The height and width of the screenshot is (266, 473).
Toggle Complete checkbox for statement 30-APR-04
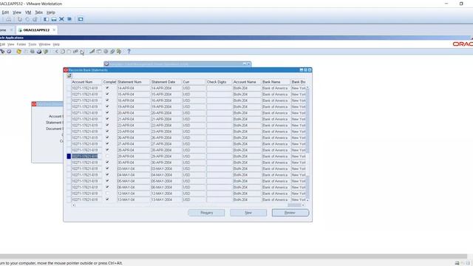pyautogui.click(x=107, y=163)
